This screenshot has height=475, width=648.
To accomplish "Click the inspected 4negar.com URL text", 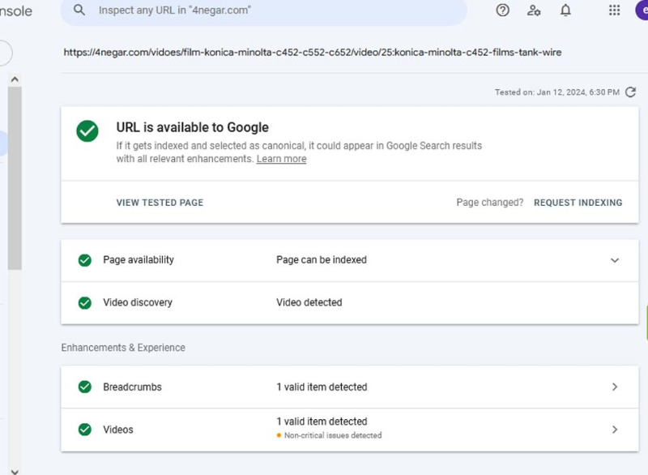I will tap(313, 52).
